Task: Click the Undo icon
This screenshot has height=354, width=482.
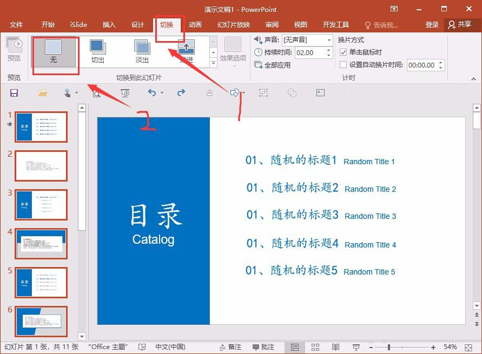Action: 151,93
